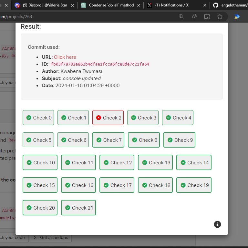Open the Check 9 result
The image size is (248, 248).
tap(179, 140)
